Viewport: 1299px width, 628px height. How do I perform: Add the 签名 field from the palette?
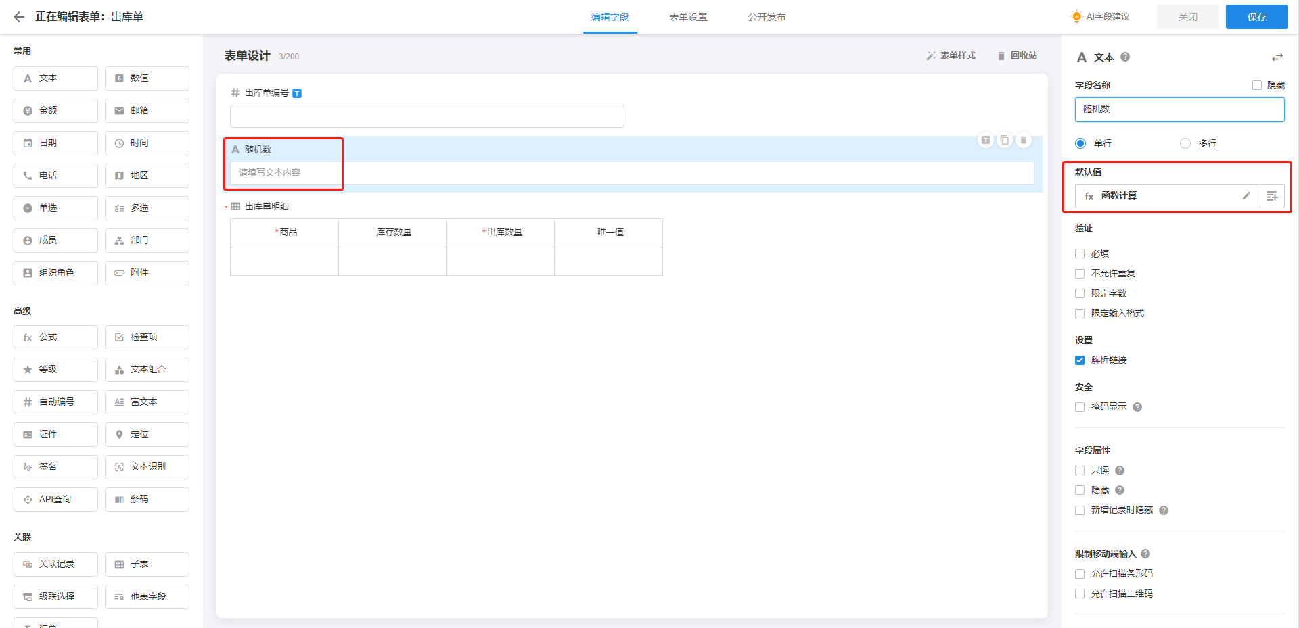(55, 467)
